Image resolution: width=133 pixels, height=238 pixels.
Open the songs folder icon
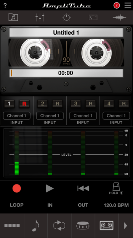coord(13,17)
